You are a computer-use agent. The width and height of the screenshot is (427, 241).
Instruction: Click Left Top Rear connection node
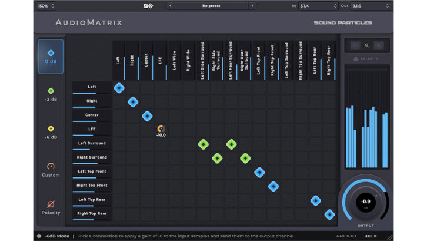coord(315,200)
